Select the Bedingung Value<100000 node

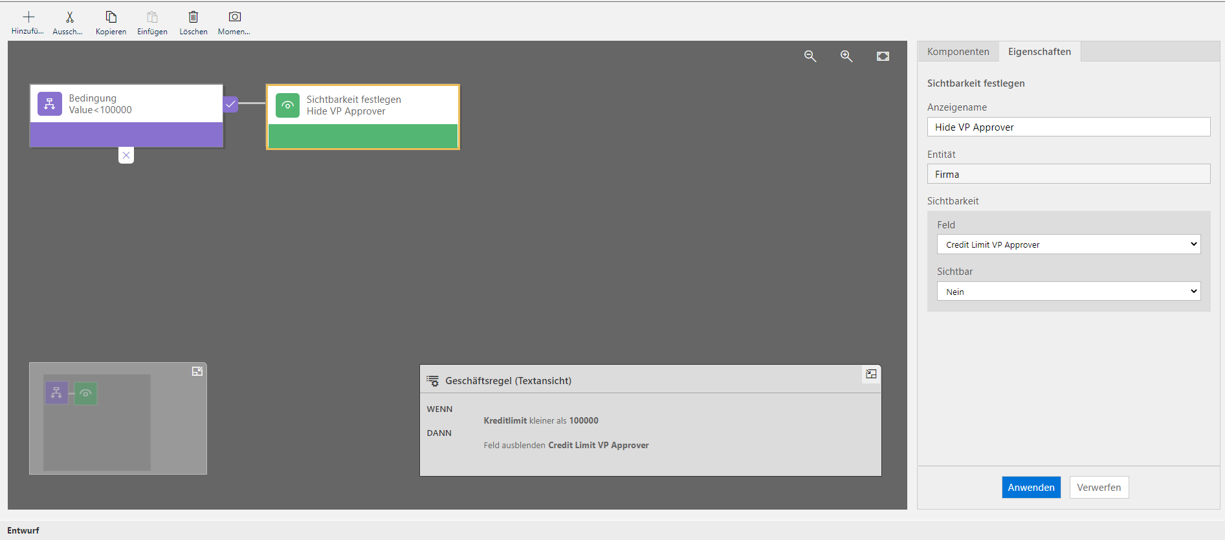tap(127, 116)
